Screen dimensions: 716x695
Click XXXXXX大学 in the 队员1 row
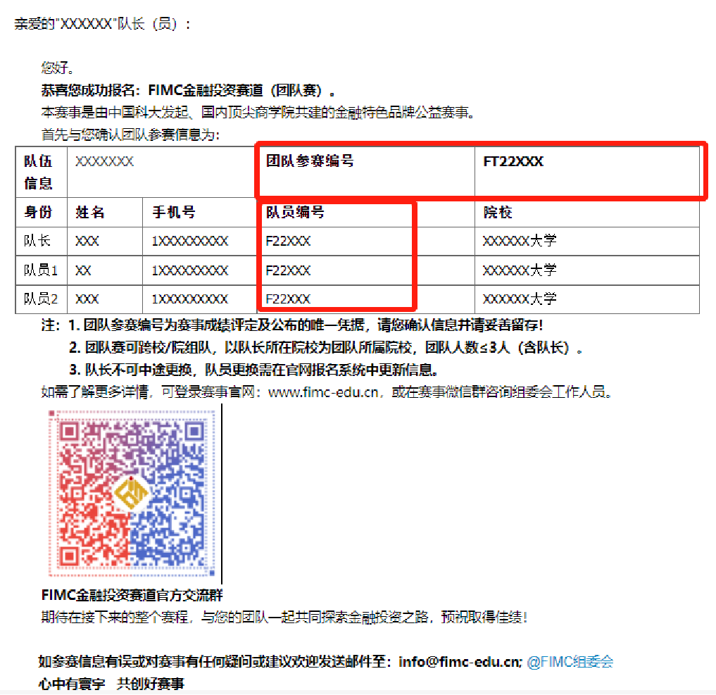[x=520, y=270]
